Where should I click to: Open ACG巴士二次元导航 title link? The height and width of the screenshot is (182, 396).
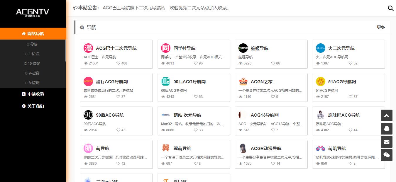click(116, 48)
